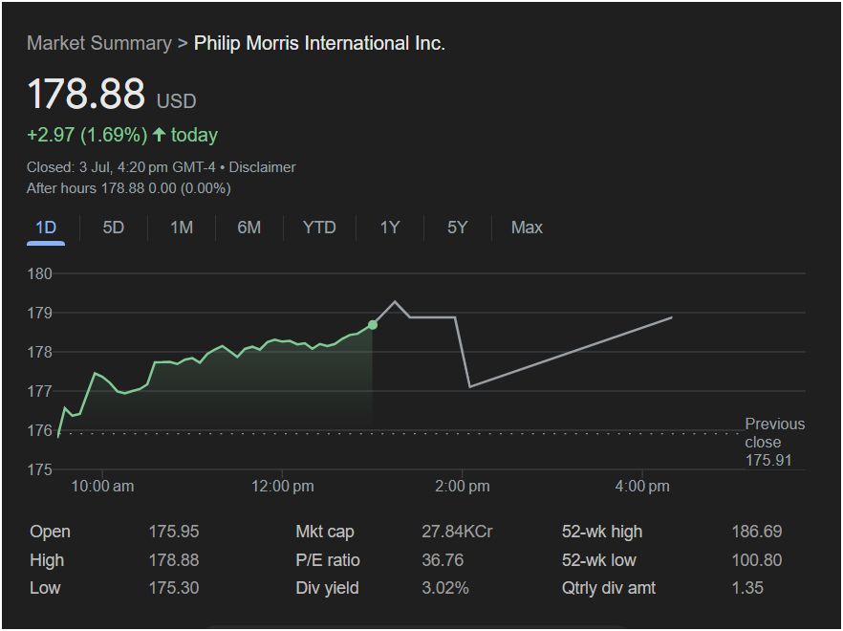843x631 pixels.
Task: Open the Market Summary link
Action: [99, 43]
